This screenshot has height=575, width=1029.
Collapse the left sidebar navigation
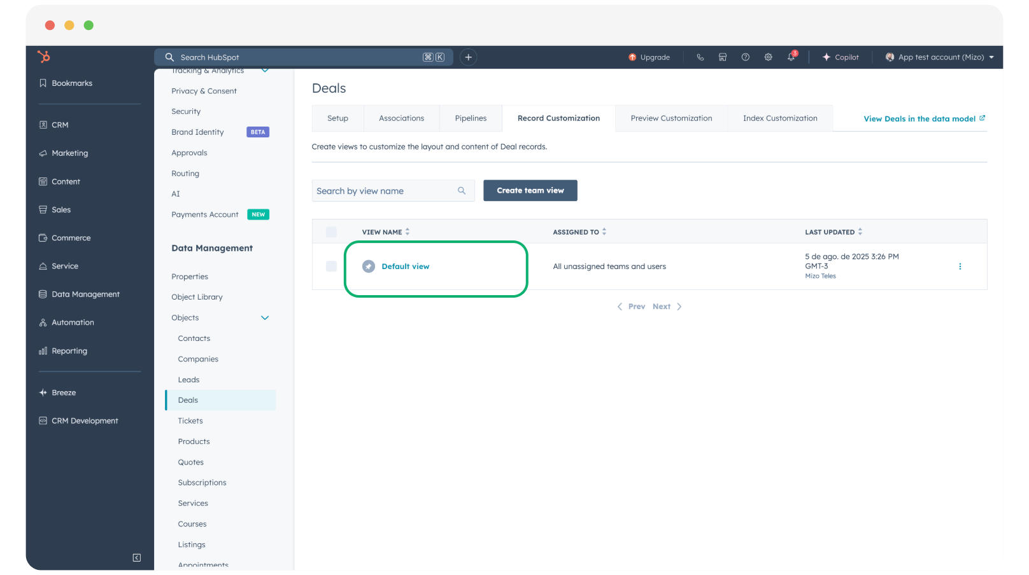point(136,558)
